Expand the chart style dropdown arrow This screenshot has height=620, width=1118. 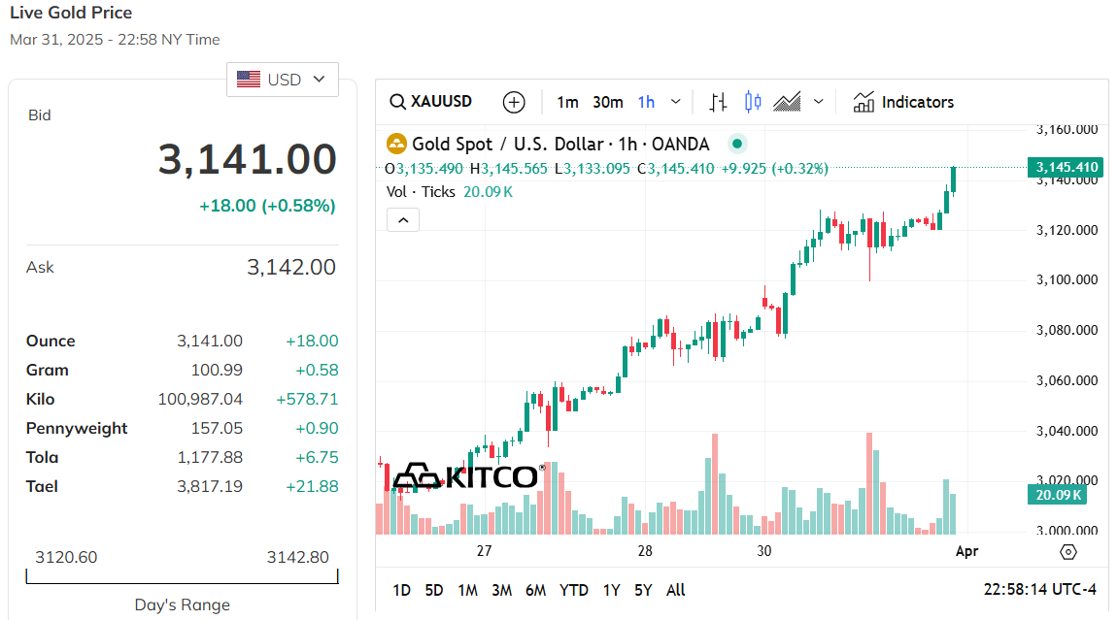pyautogui.click(x=818, y=102)
